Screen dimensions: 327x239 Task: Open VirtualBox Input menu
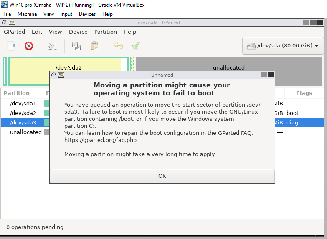(x=66, y=14)
